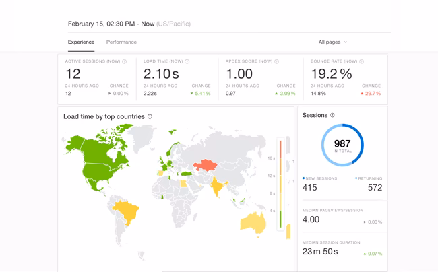Click the date range February 15, 02:30 PM - Now
The image size is (438, 272).
(x=111, y=24)
